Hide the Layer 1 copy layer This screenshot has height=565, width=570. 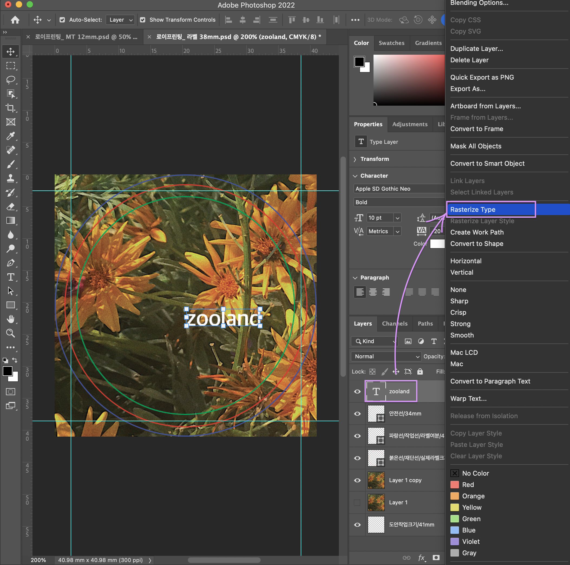click(357, 480)
